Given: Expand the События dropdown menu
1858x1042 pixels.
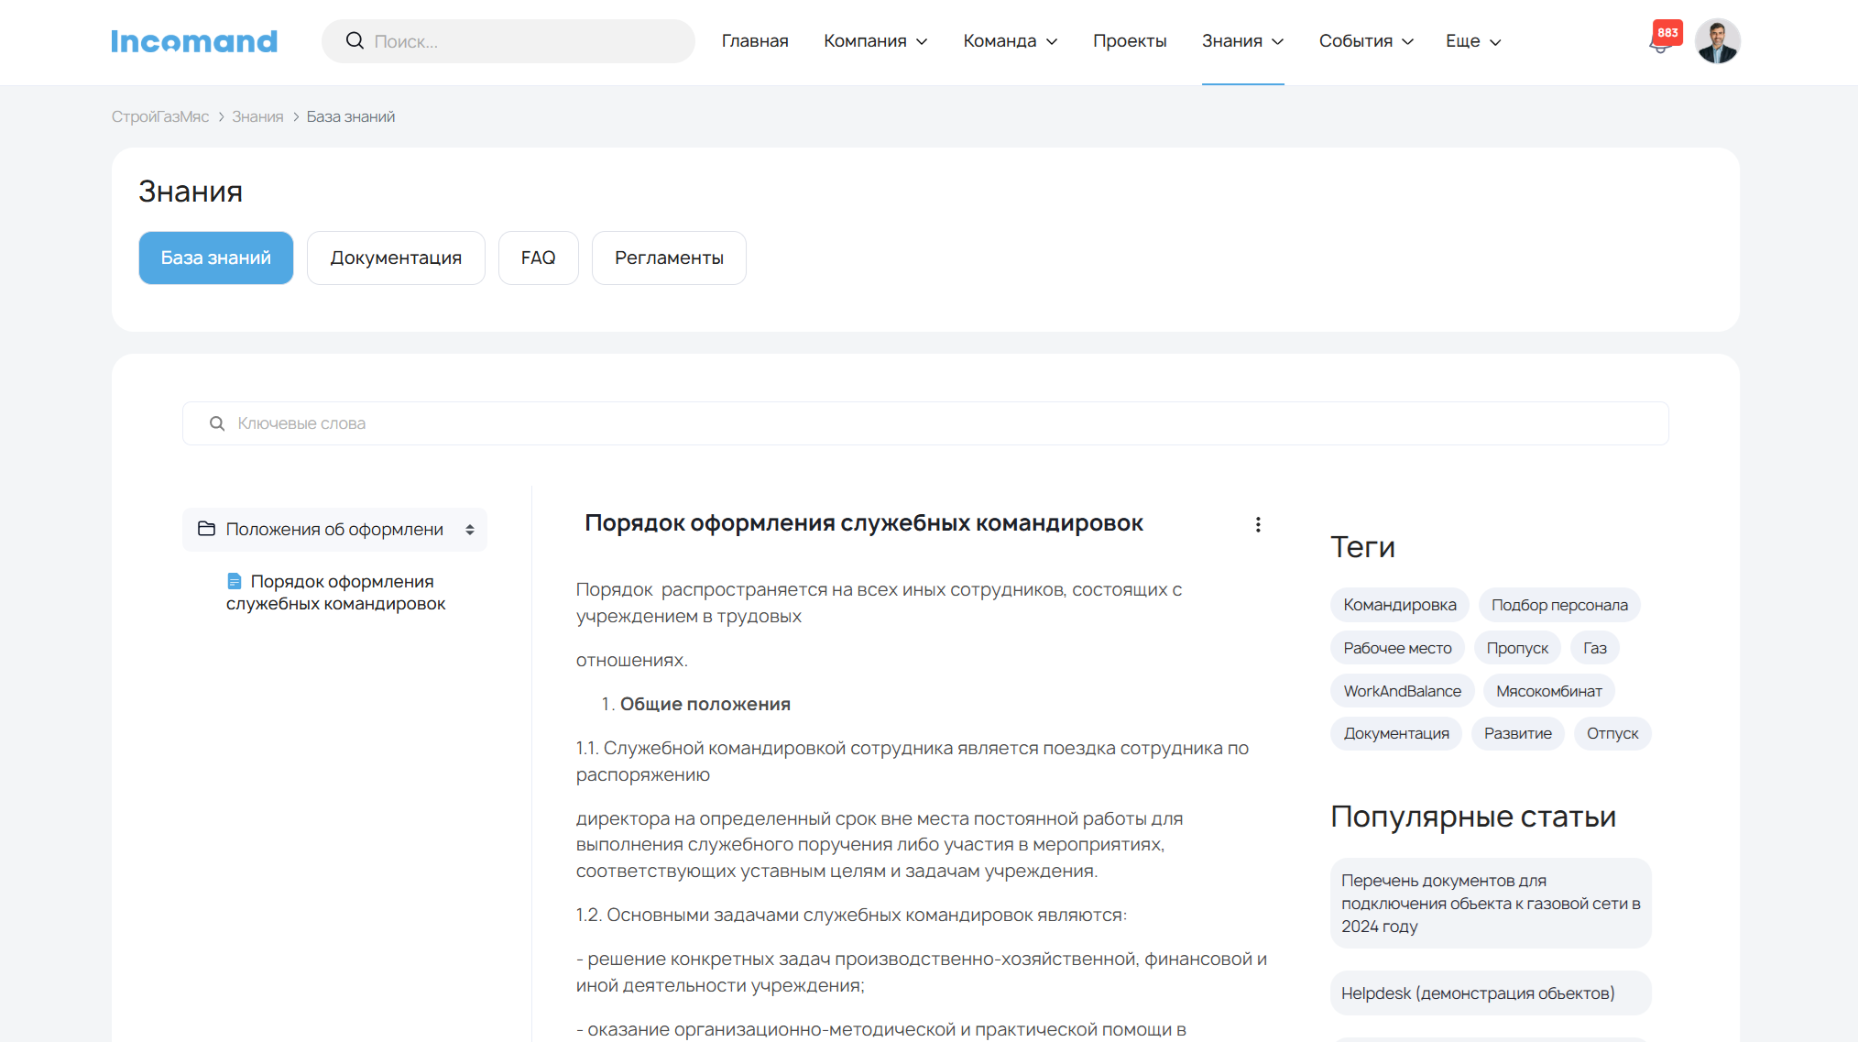Looking at the screenshot, I should click(1366, 41).
